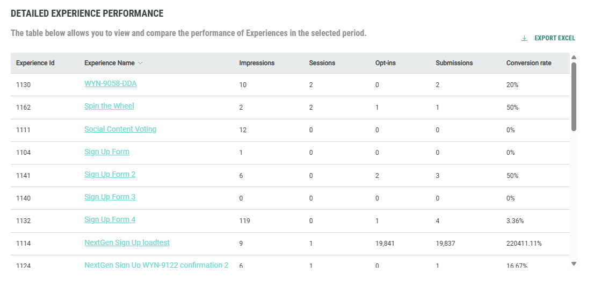Image resolution: width=594 pixels, height=286 pixels.
Task: Open the Sign Up Form 3 link
Action: point(110,197)
